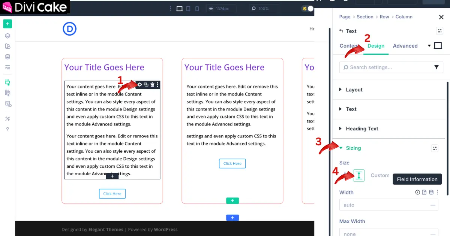Click the Column breadcrumb
Viewport: 450px width, 236px height.
(404, 17)
